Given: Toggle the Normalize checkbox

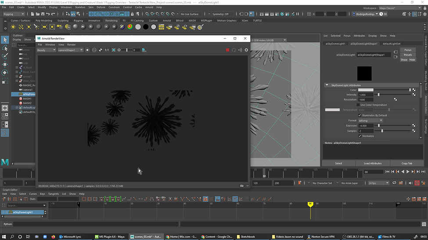Looking at the screenshot, I should (360, 136).
